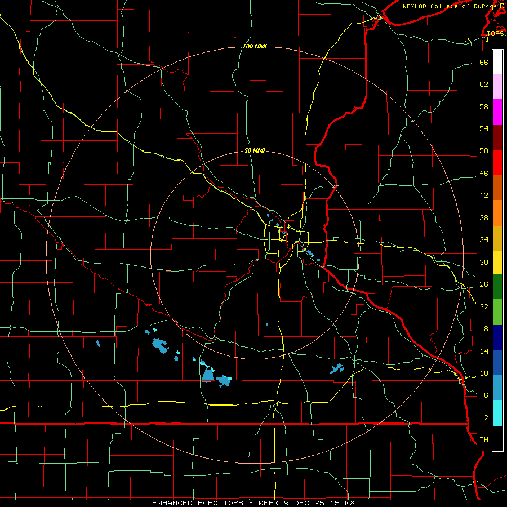
Task: Click the scale value '38'
Action: pos(484,217)
